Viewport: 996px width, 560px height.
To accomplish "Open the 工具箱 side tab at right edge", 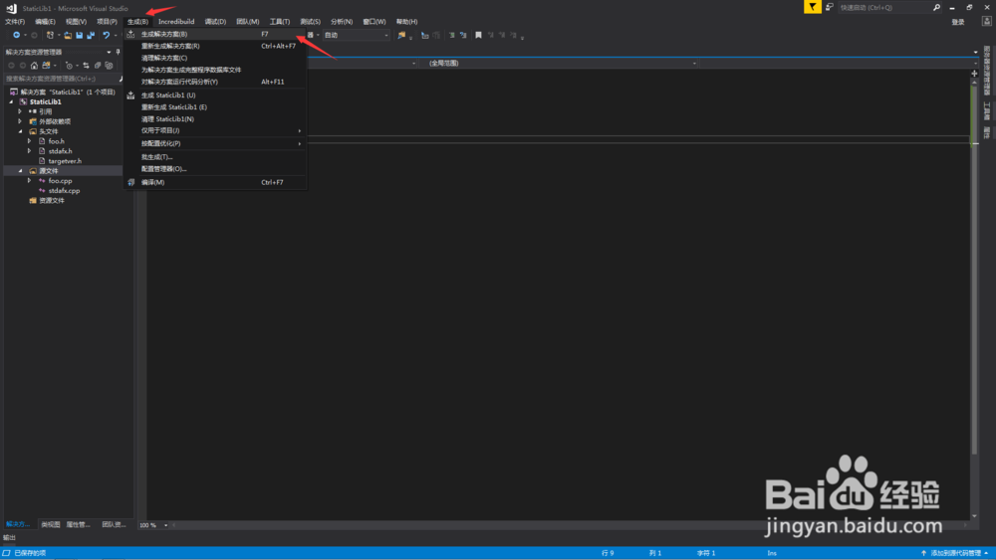I will 986,110.
